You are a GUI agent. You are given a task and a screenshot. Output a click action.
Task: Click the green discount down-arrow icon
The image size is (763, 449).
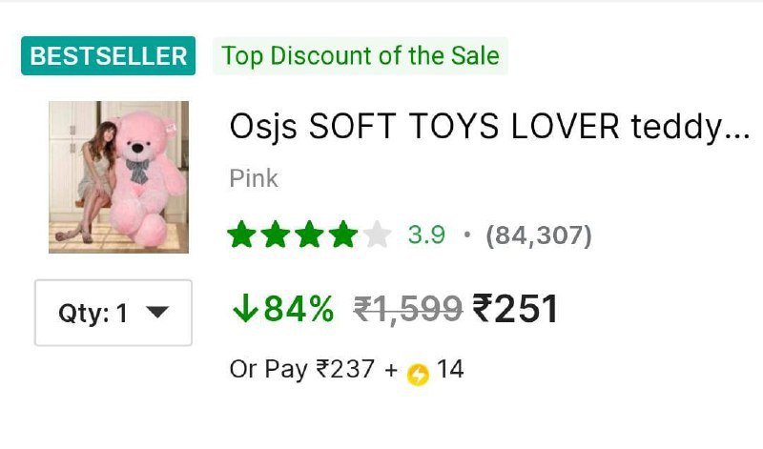click(x=245, y=309)
